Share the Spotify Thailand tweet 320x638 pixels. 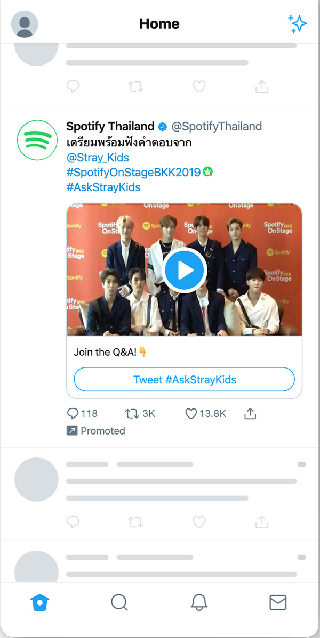pos(250,413)
